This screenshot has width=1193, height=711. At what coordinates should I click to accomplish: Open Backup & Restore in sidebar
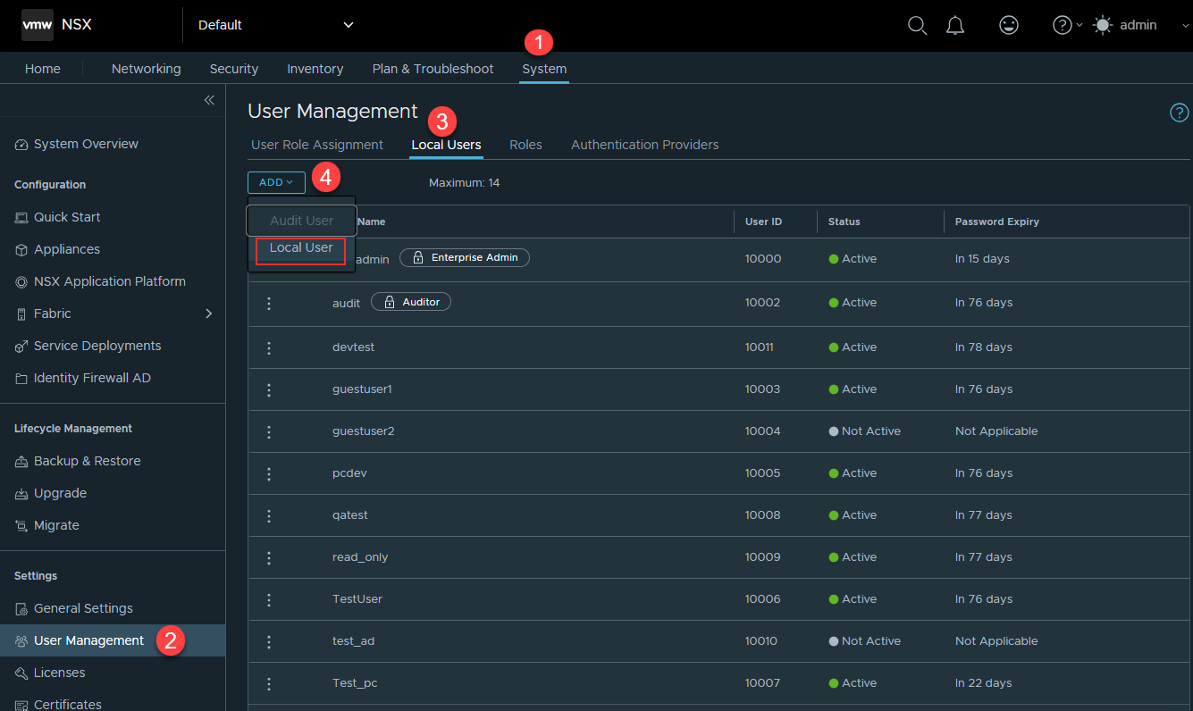click(x=87, y=461)
